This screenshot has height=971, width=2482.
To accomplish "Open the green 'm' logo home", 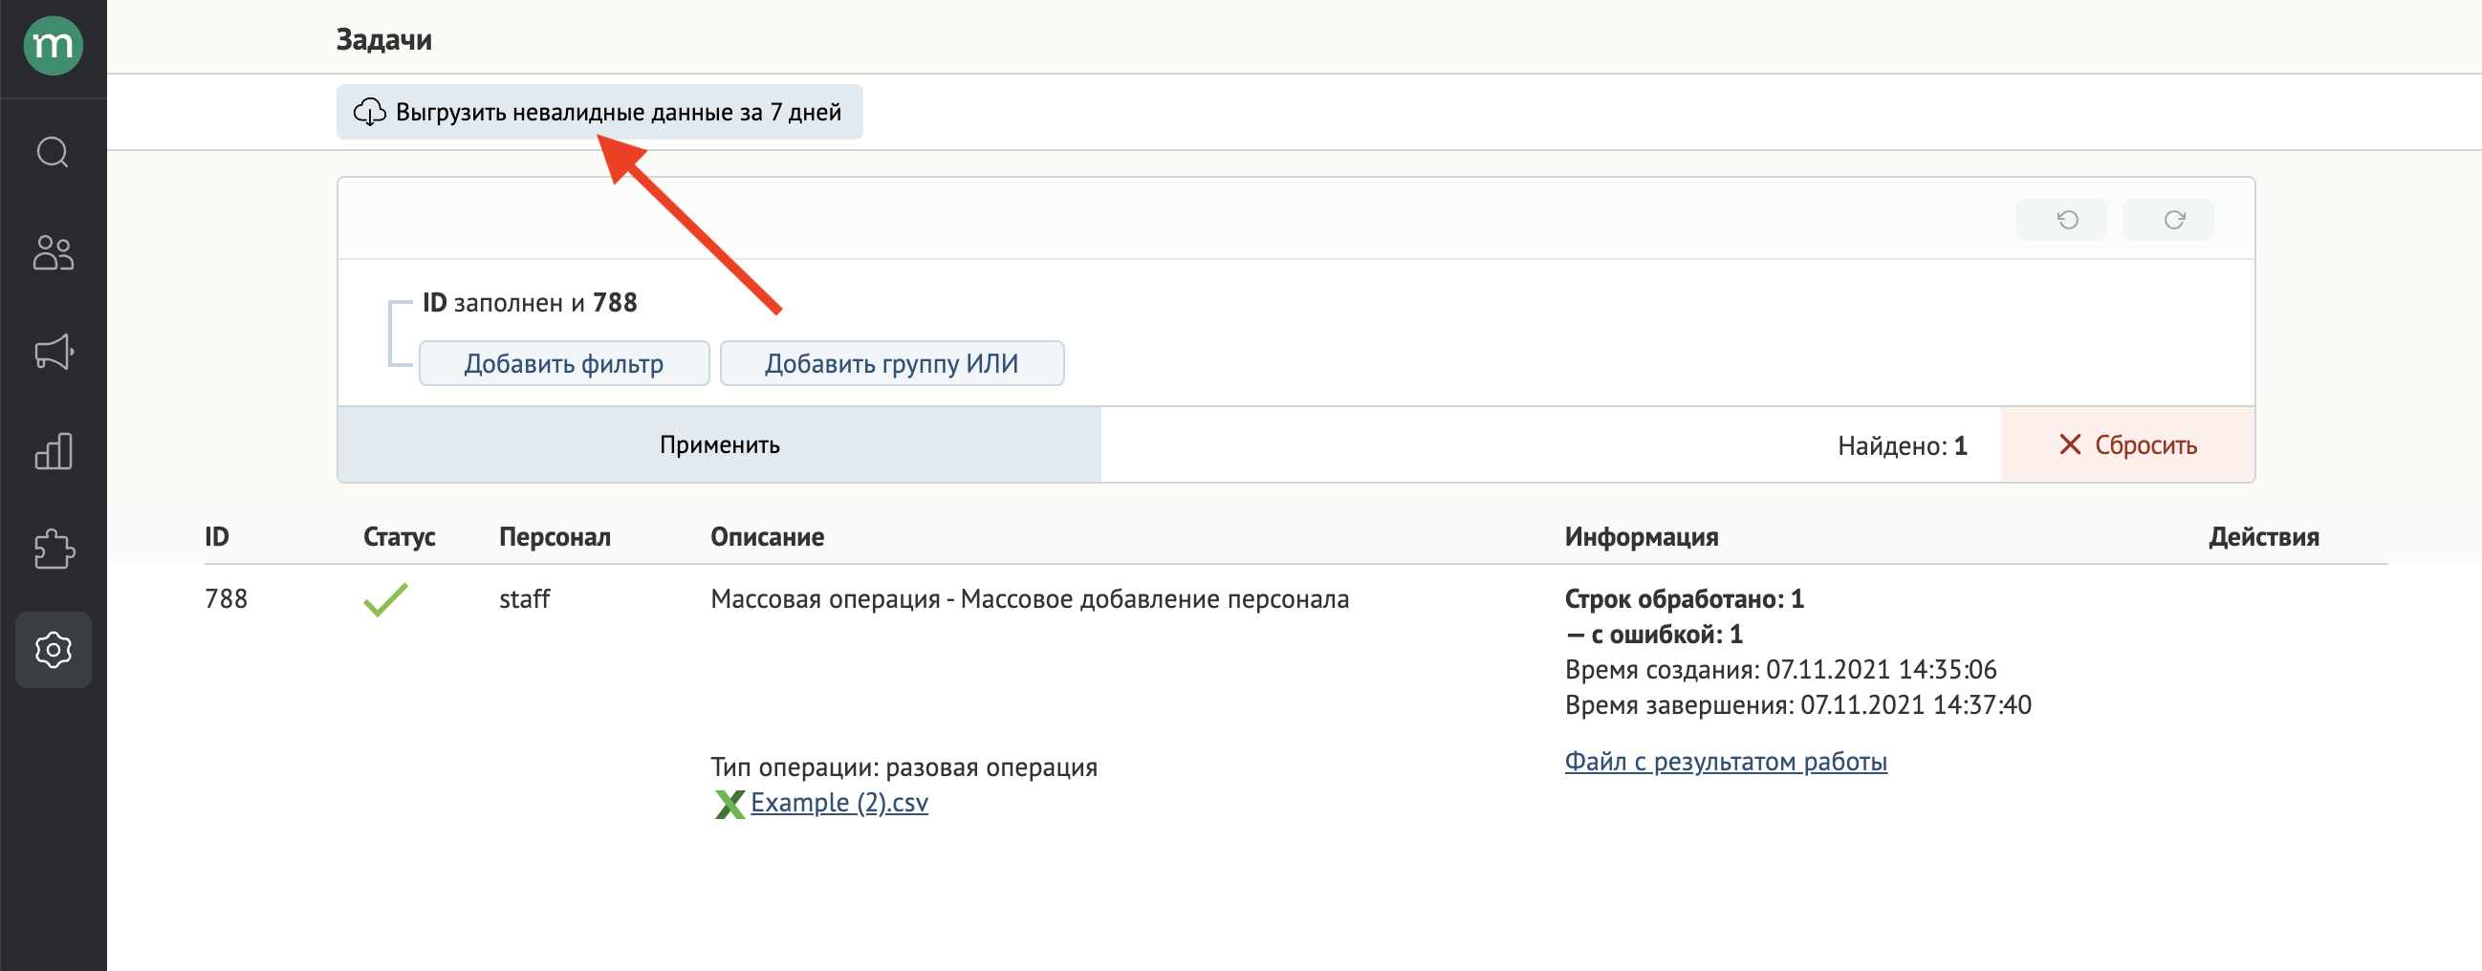I will click(53, 45).
